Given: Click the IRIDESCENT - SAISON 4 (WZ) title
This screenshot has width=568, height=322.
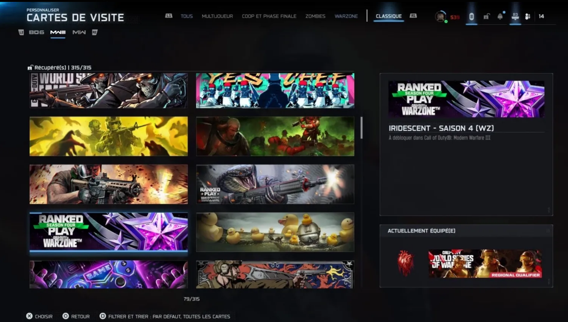Looking at the screenshot, I should click(x=441, y=128).
